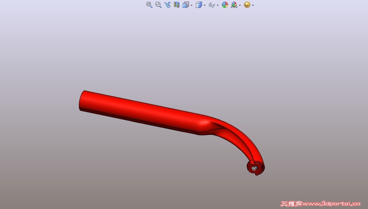The image size is (368, 209).
Task: Click the Apply Scene icon
Action: pos(234,5)
